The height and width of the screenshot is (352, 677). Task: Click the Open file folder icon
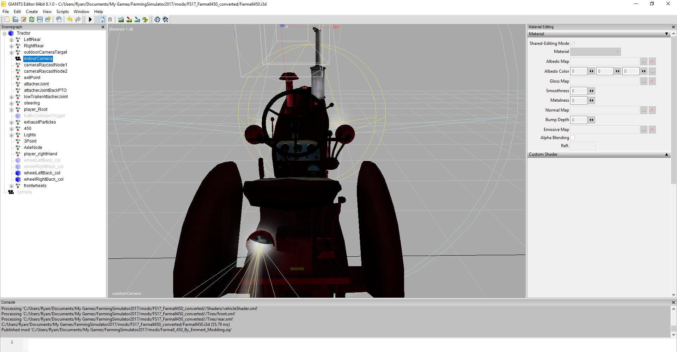point(15,19)
